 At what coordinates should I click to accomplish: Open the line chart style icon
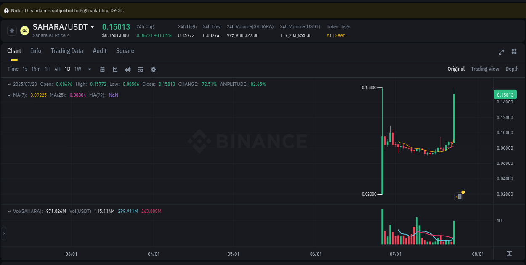coord(115,69)
